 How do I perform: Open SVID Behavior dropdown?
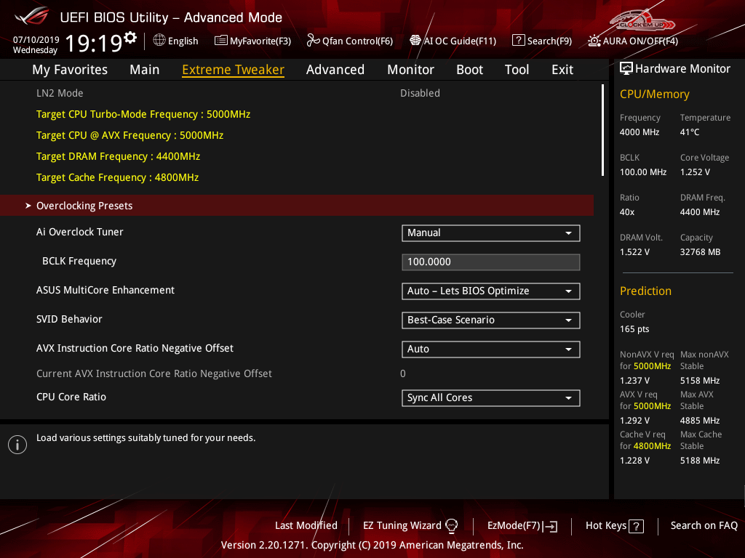point(490,320)
